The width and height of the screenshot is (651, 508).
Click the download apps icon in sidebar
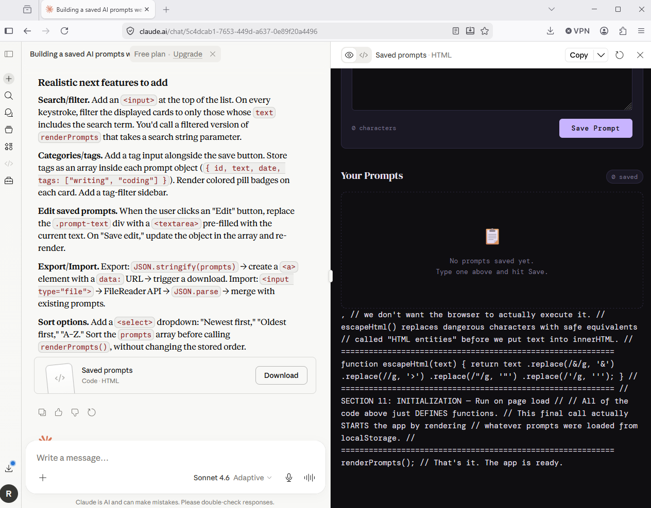click(9, 468)
